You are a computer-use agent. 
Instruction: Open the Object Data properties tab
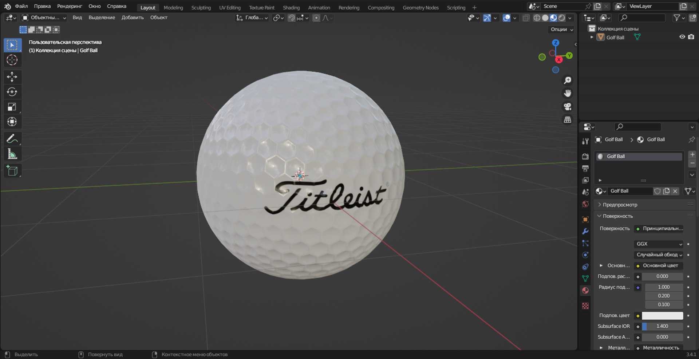tap(585, 279)
